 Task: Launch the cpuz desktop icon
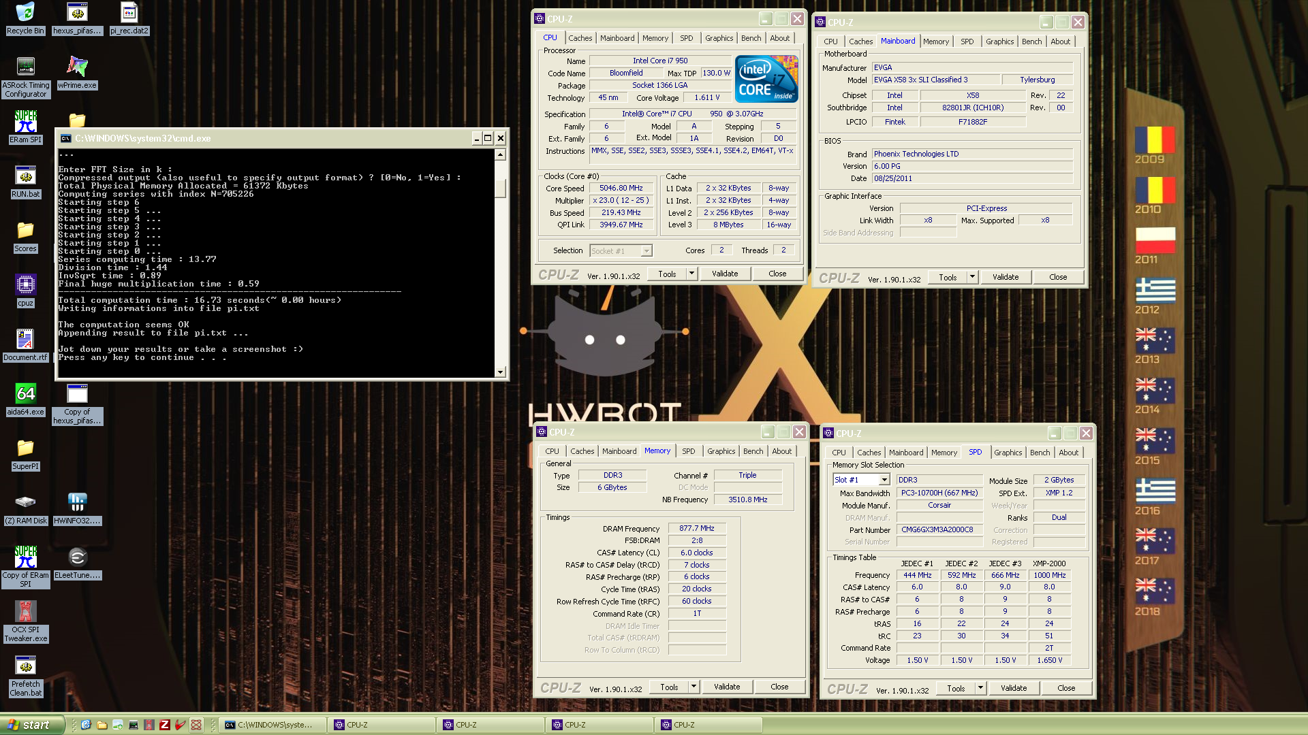(25, 291)
